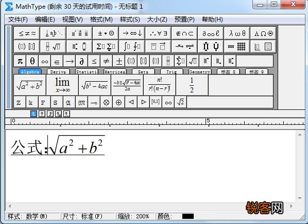Insert the lim x→∞ expression

coord(62,85)
